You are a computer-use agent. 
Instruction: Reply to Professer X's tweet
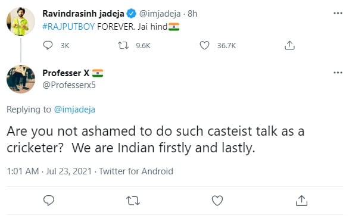click(x=48, y=201)
